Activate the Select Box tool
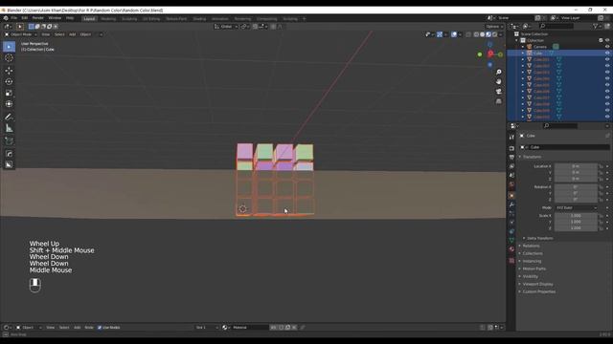Image resolution: width=613 pixels, height=344 pixels. pyautogui.click(x=9, y=47)
